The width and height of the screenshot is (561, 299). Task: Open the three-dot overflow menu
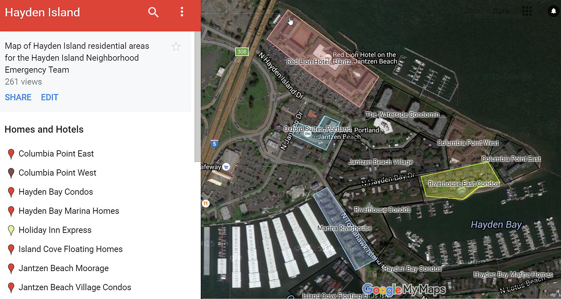[182, 12]
